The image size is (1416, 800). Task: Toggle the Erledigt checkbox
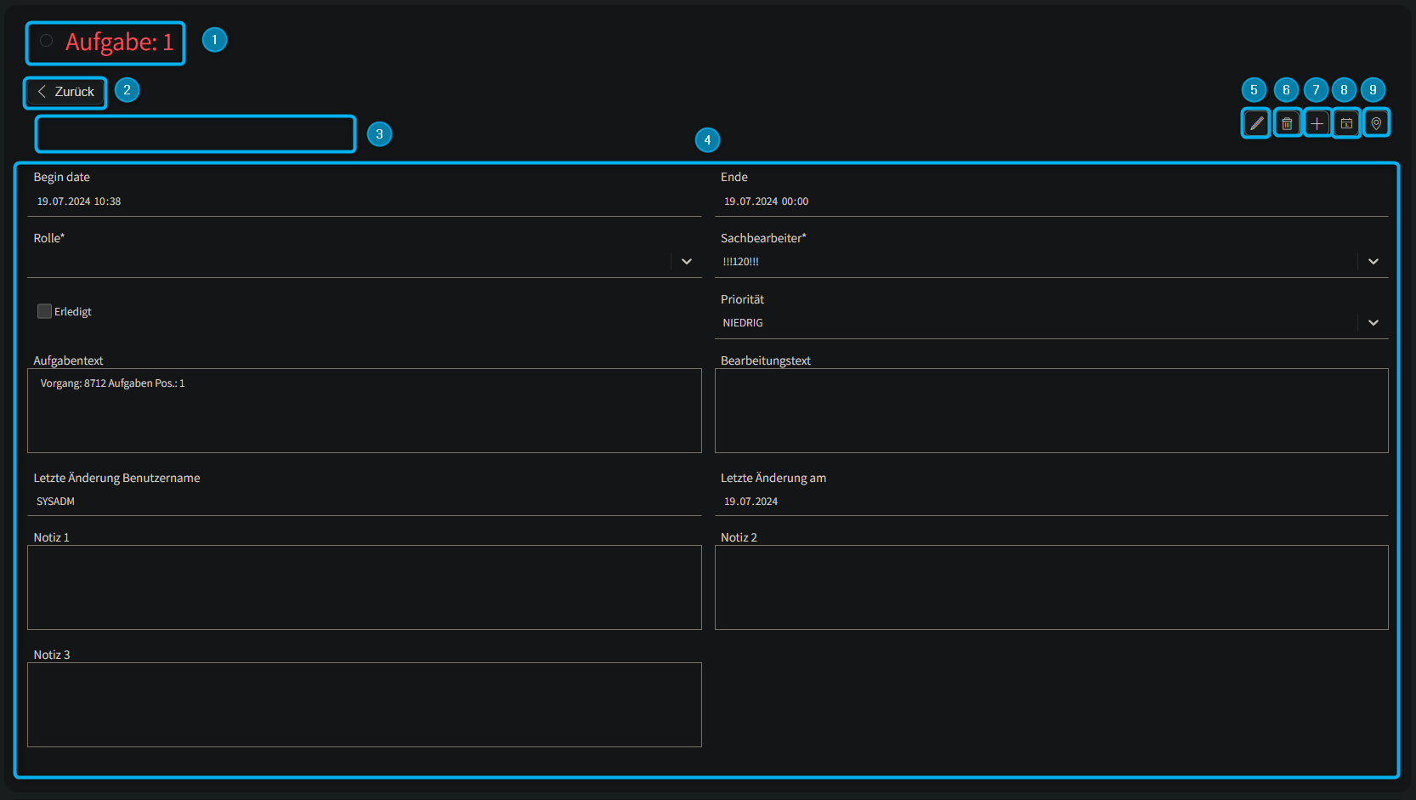45,311
